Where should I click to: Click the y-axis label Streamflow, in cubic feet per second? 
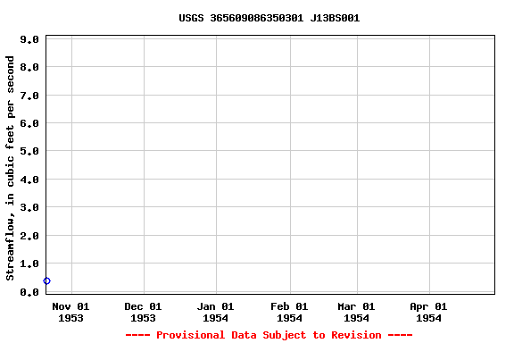point(10,168)
